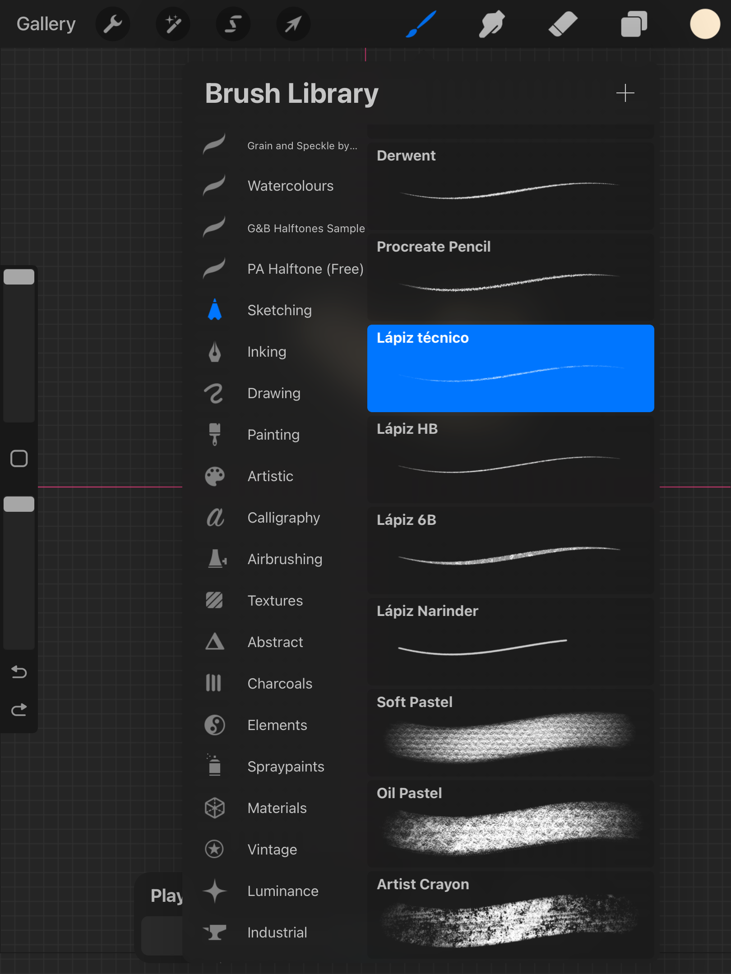Tap the Paintbrush tool icon
731x974 pixels.
pyautogui.click(x=421, y=24)
